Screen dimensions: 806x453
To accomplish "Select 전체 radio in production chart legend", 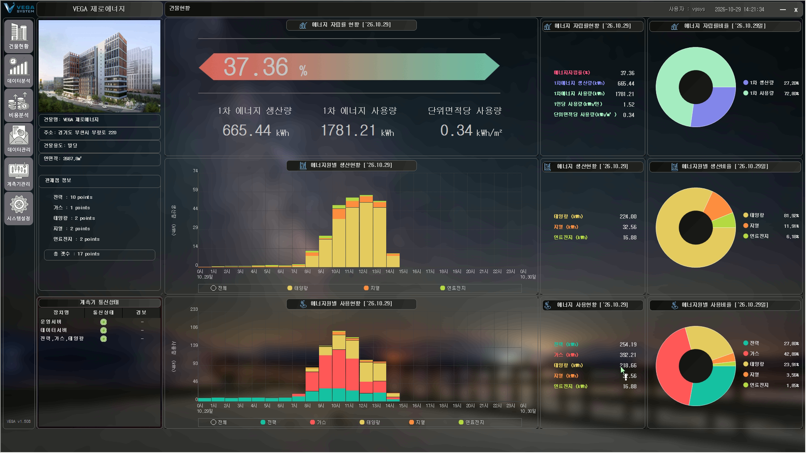I will click(x=213, y=288).
